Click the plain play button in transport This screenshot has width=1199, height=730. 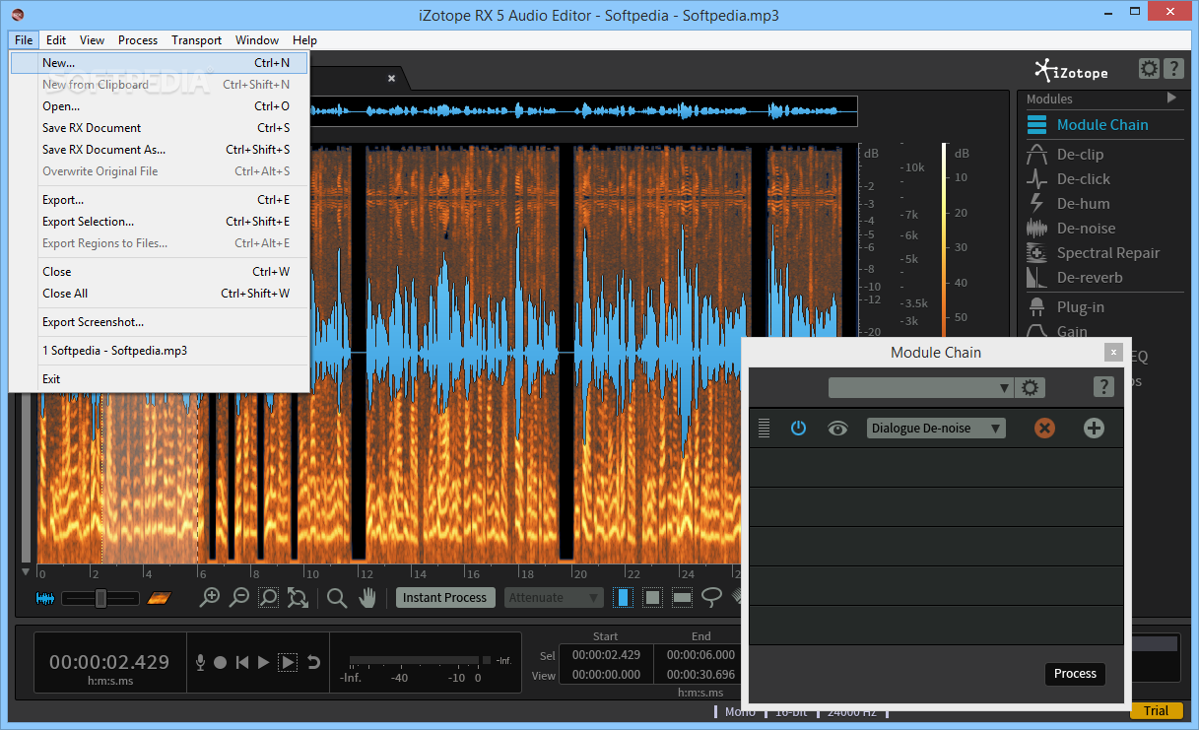(x=263, y=663)
